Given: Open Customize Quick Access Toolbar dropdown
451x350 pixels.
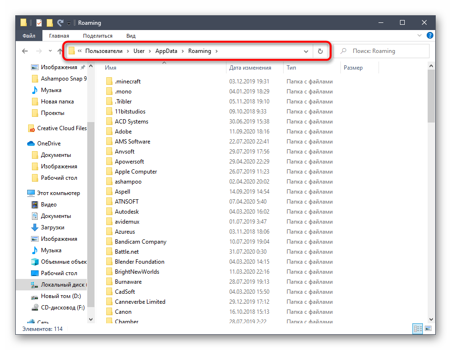Looking at the screenshot, I should point(69,23).
